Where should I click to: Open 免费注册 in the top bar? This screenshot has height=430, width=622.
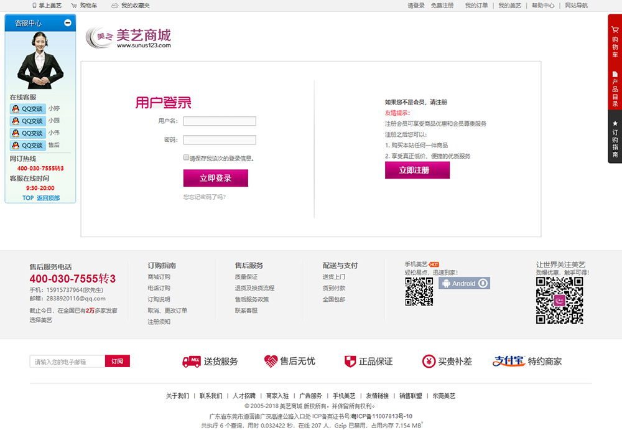442,6
